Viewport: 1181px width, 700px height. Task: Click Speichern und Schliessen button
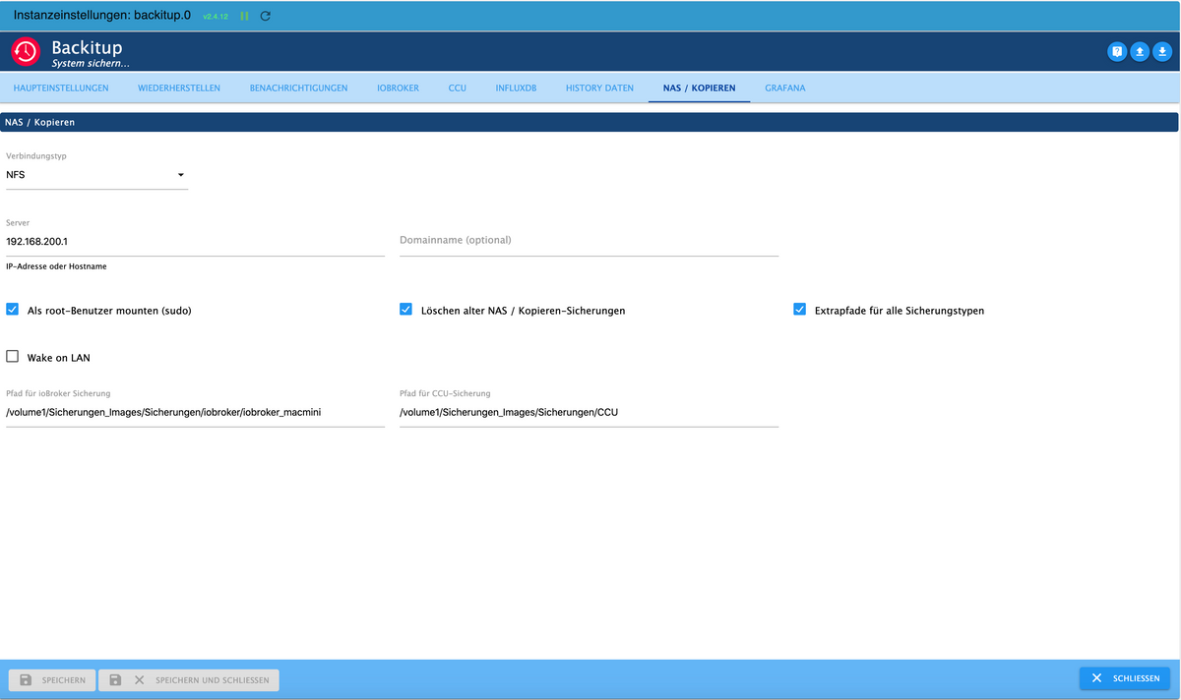click(x=189, y=679)
